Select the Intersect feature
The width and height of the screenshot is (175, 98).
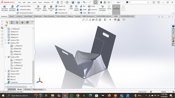[92, 10]
